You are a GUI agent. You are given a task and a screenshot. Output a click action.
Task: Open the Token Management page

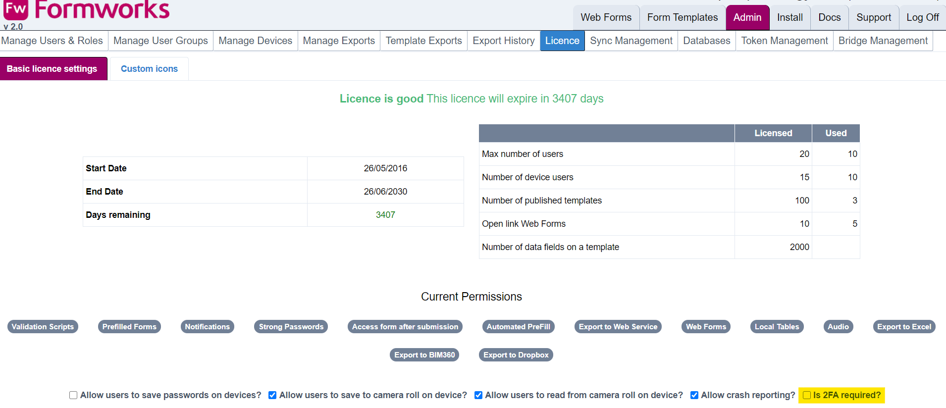(x=784, y=41)
